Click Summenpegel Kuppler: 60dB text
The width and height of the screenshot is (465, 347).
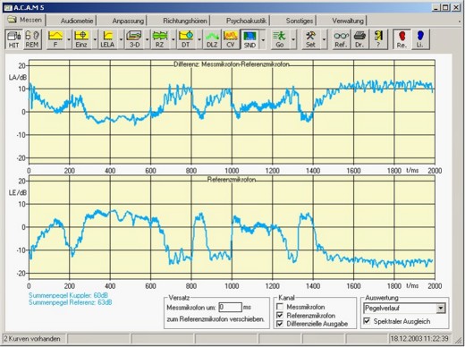68,295
